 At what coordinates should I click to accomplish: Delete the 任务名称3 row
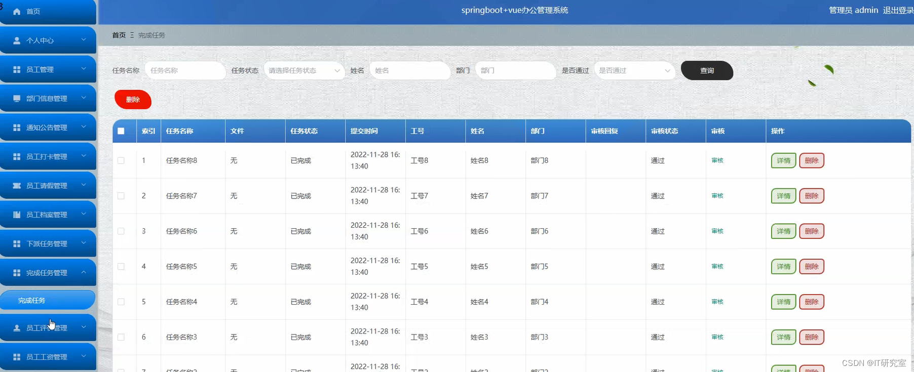[811, 337]
